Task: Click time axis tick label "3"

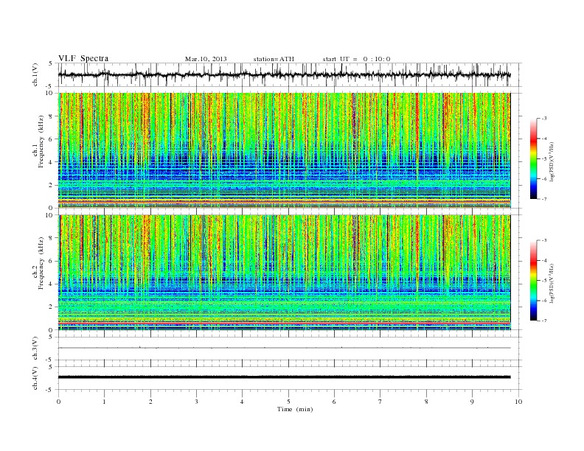Action: pos(196,402)
